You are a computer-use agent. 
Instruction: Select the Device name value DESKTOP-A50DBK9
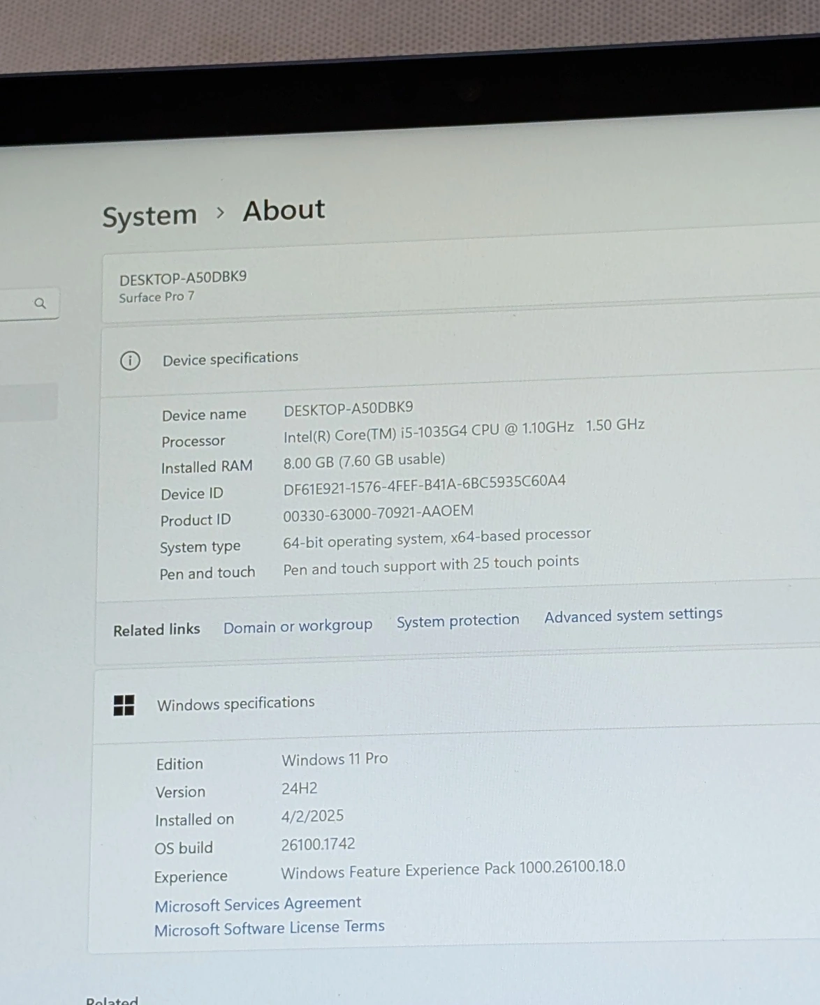point(349,408)
